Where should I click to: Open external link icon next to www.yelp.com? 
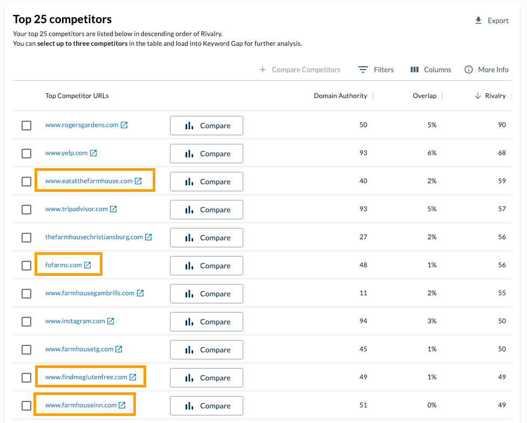(x=94, y=152)
